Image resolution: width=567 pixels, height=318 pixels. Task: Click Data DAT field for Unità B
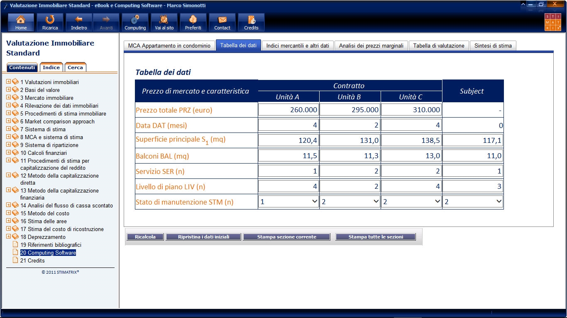(350, 125)
